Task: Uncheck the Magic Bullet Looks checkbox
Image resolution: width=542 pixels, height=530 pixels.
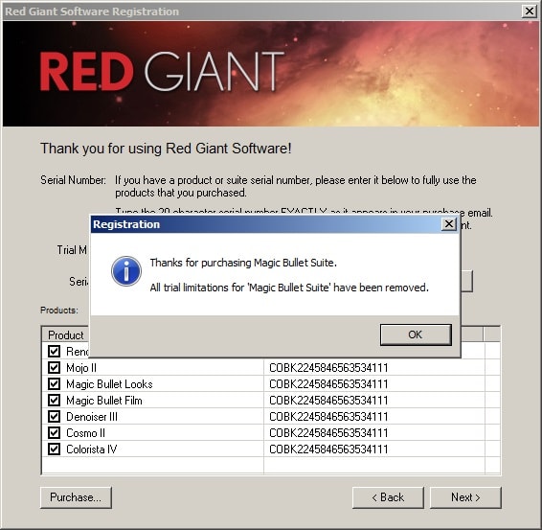Action: 54,383
